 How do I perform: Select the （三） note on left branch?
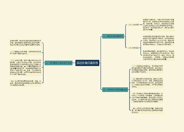pyautogui.click(x=25, y=83)
